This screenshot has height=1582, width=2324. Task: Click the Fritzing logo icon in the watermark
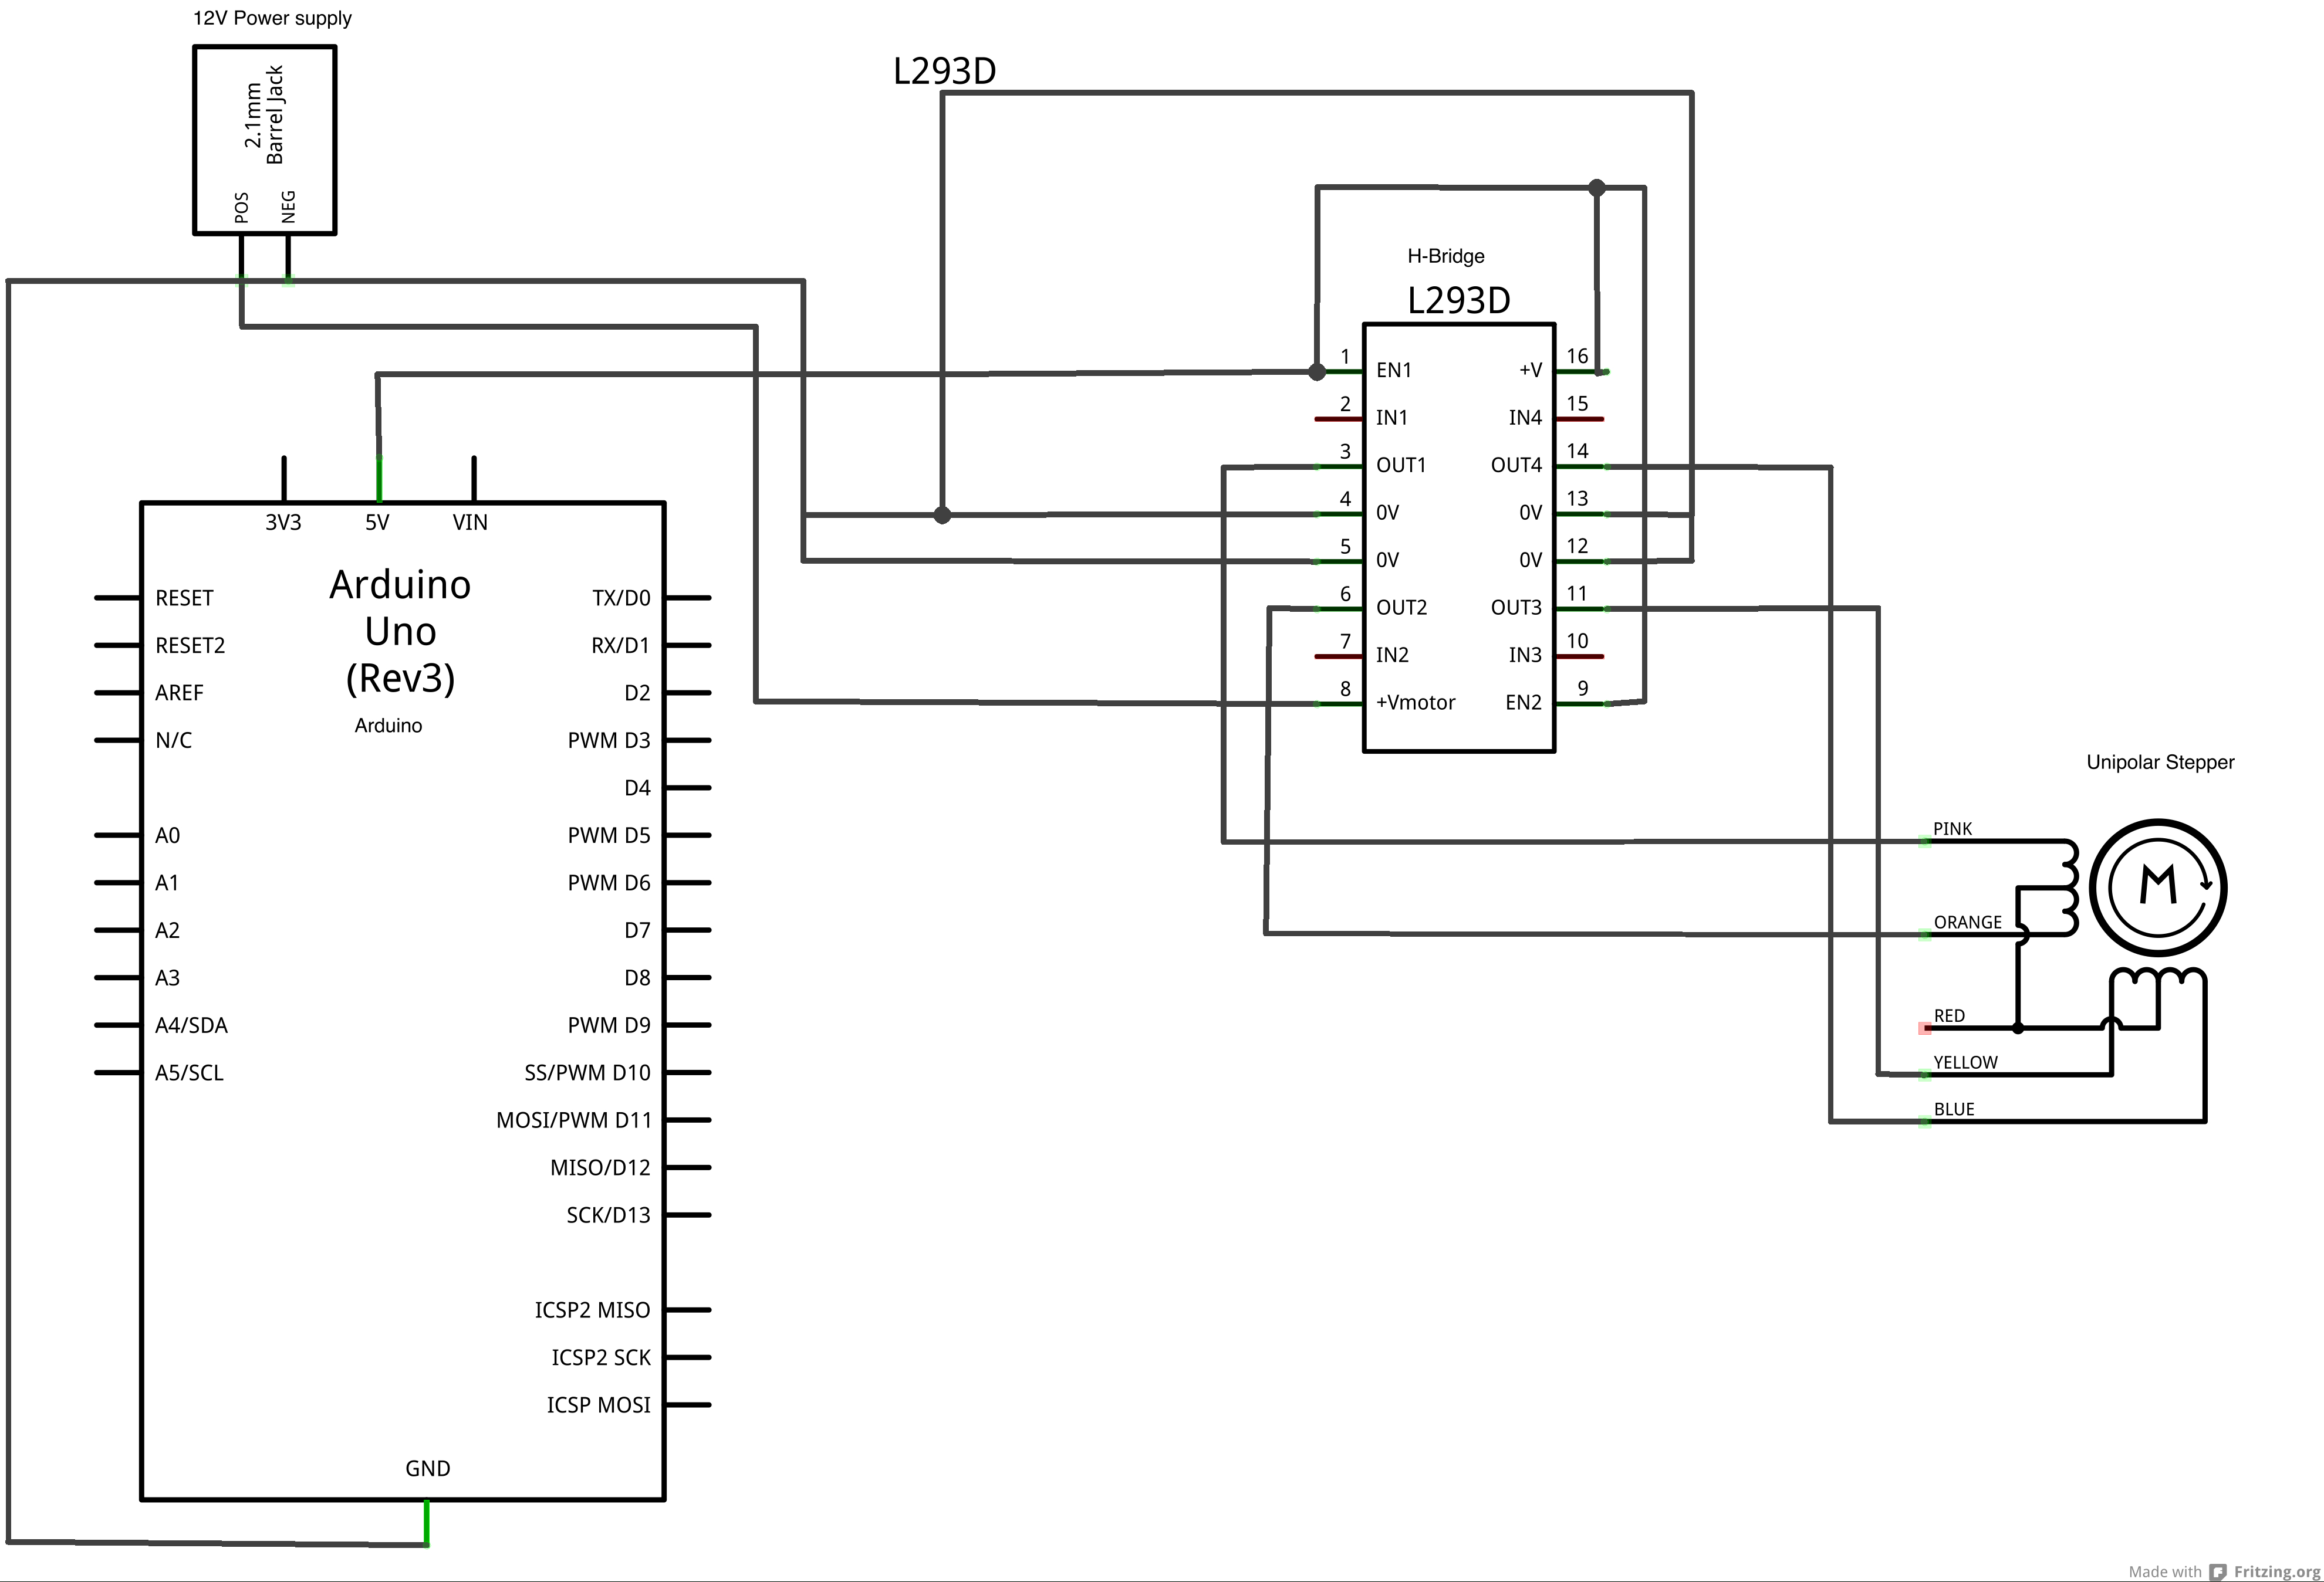(2218, 1571)
